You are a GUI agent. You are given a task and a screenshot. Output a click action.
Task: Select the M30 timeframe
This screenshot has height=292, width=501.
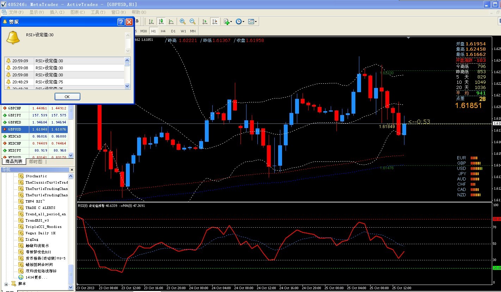(x=143, y=31)
